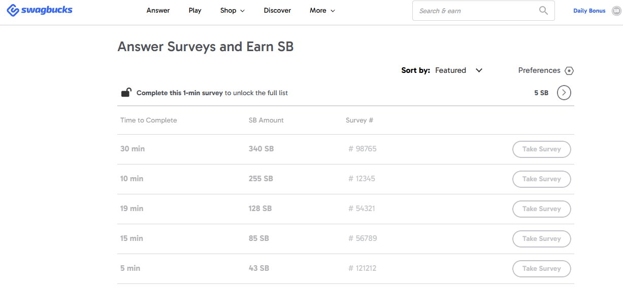The height and width of the screenshot is (288, 623).
Task: Take the 128 SB survey #54321
Action: tap(542, 209)
